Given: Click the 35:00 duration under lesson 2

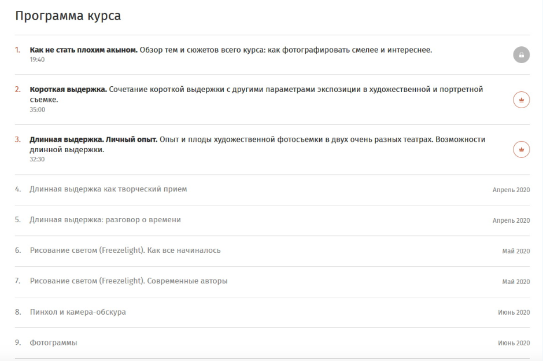Looking at the screenshot, I should pyautogui.click(x=37, y=109).
